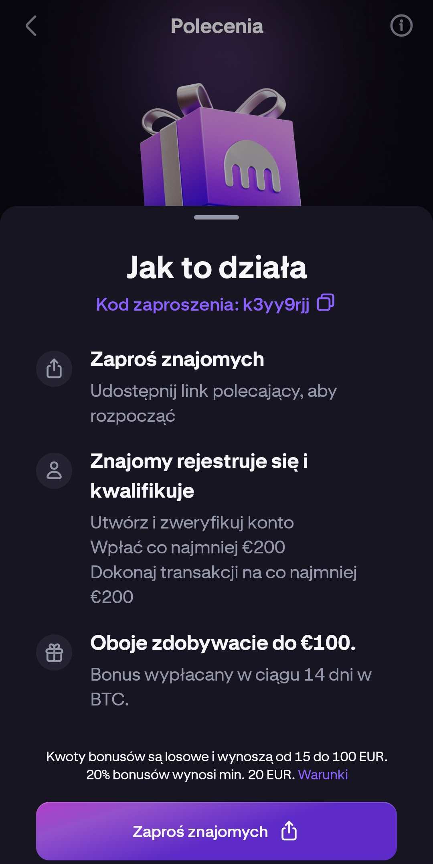Tap the invitation code text k3yy9rjj
The image size is (433, 864).
[276, 305]
